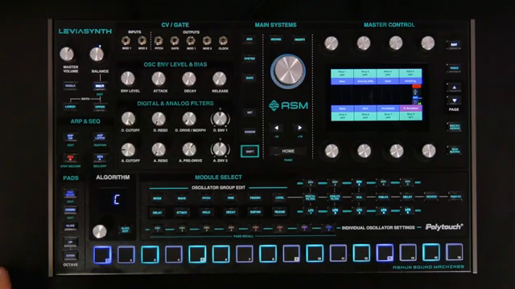Screen dimensions: 515x289
Task: Click the Algo Edit button
Action: point(126,229)
